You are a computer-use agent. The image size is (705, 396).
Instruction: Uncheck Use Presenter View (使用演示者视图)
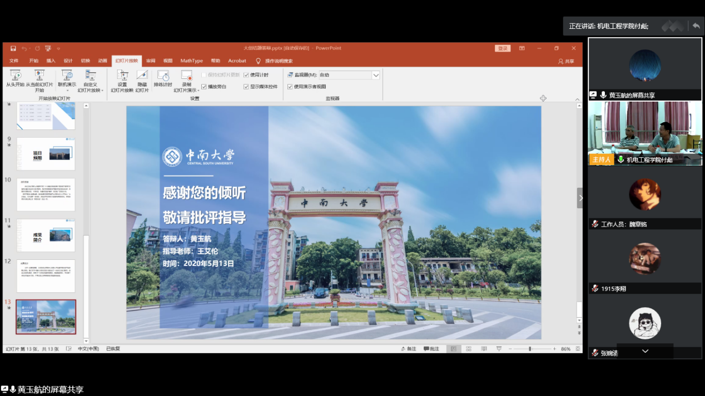pyautogui.click(x=290, y=87)
